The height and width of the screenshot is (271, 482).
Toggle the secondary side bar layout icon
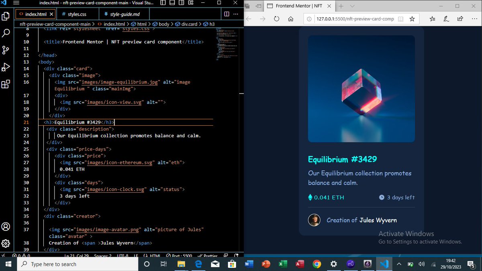coord(181,3)
